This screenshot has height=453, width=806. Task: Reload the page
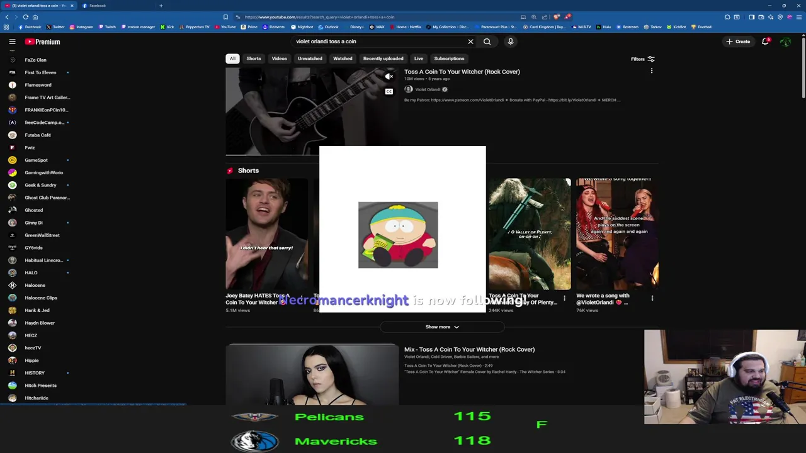pyautogui.click(x=25, y=17)
